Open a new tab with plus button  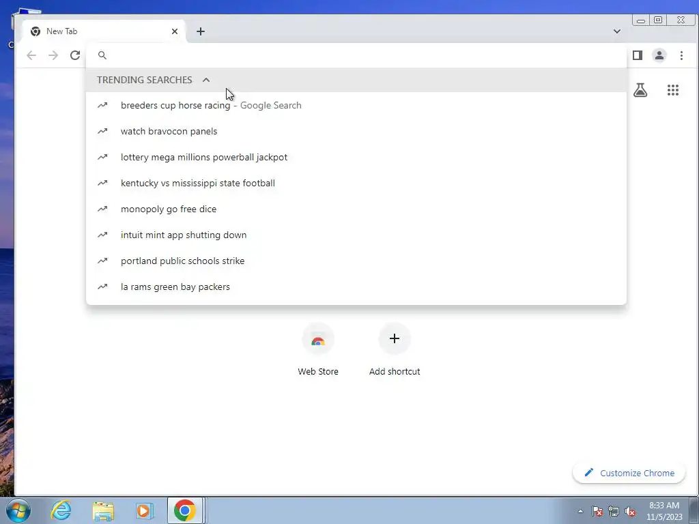pyautogui.click(x=201, y=31)
